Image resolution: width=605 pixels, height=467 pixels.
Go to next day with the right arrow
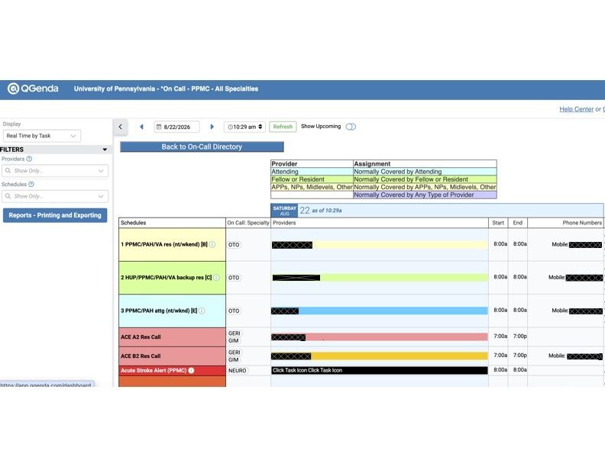pos(212,127)
